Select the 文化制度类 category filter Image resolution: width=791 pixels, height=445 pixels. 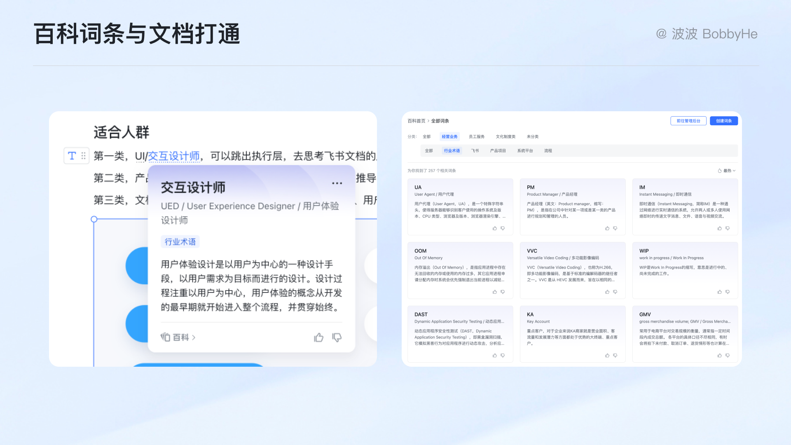point(505,137)
